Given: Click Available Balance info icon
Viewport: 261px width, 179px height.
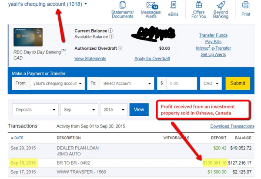Looking at the screenshot, I should pos(111,37).
